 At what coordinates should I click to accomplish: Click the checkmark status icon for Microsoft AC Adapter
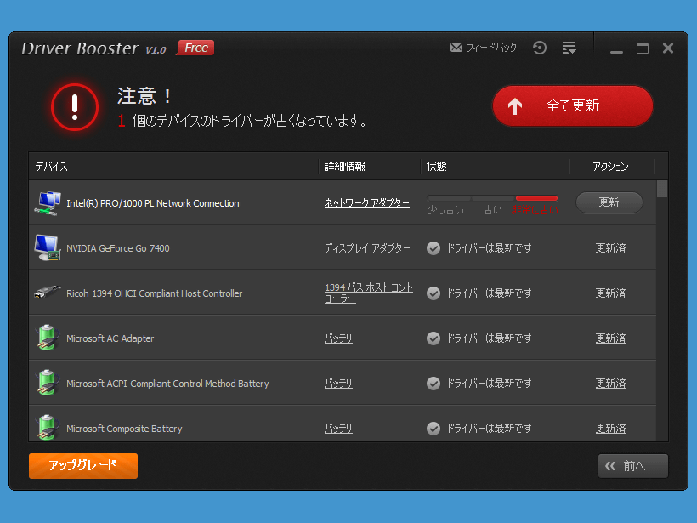(x=433, y=338)
